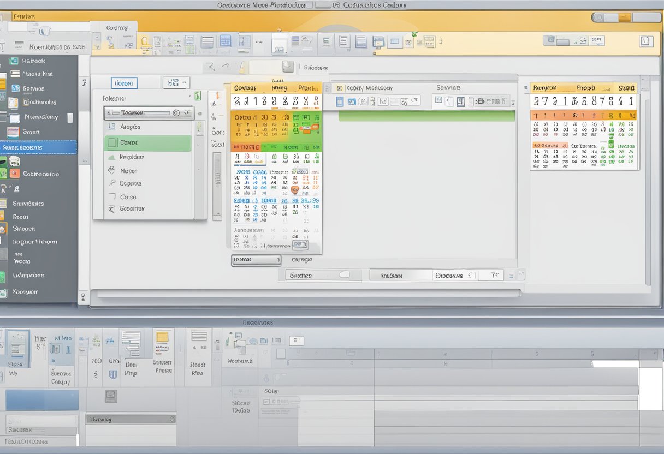The height and width of the screenshot is (454, 664).
Task: Click the blue page icon under the Sonvrats toolbar
Action: click(x=340, y=101)
